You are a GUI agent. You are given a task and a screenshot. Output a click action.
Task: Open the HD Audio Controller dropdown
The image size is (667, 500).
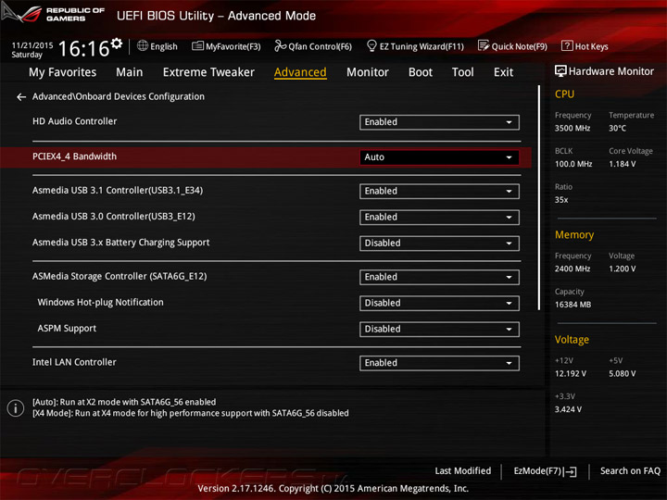click(x=439, y=122)
